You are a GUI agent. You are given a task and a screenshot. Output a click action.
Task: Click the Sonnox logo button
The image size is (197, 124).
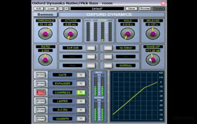pyautogui.click(x=45, y=15)
